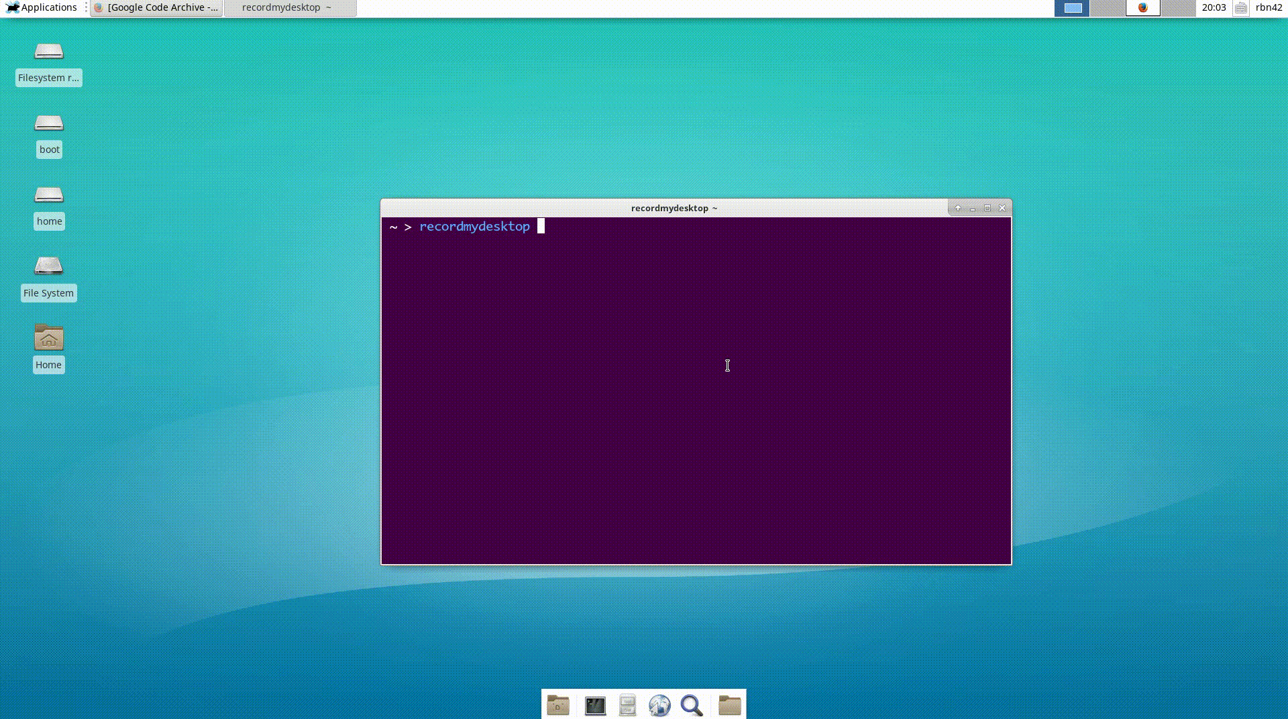
Task: Select the home drive desktop icon
Action: point(48,196)
